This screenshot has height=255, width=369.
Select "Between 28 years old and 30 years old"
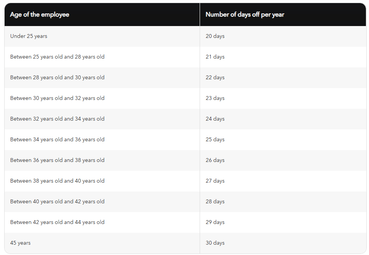click(x=57, y=77)
